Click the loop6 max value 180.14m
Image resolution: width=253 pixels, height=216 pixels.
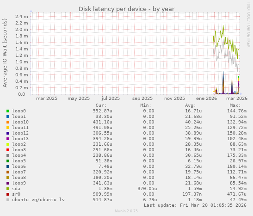pos(237,167)
